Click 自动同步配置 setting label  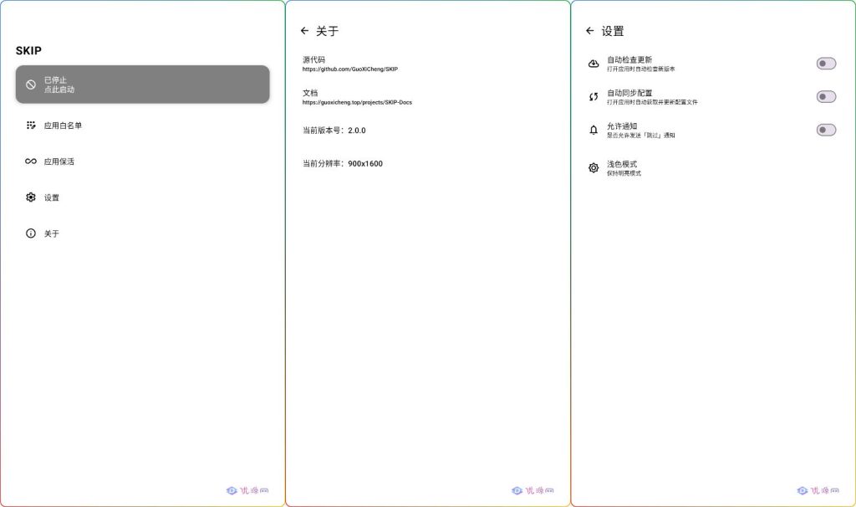click(x=629, y=93)
